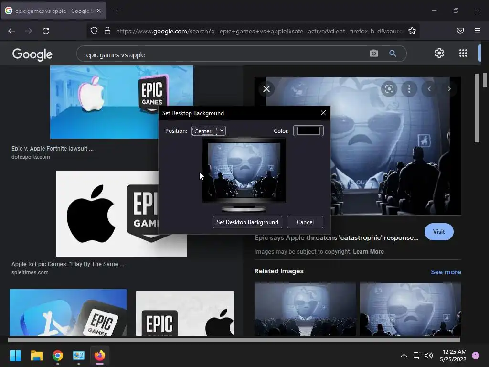Close the image preview panel
The image size is (489, 367).
tap(266, 89)
